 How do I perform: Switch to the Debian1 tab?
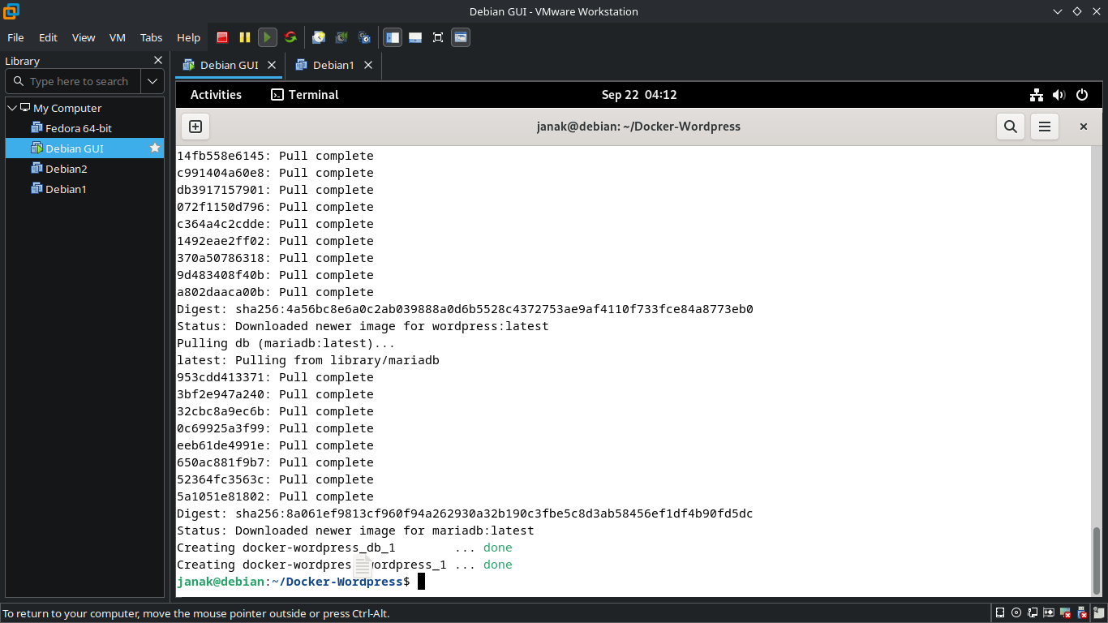tap(333, 65)
